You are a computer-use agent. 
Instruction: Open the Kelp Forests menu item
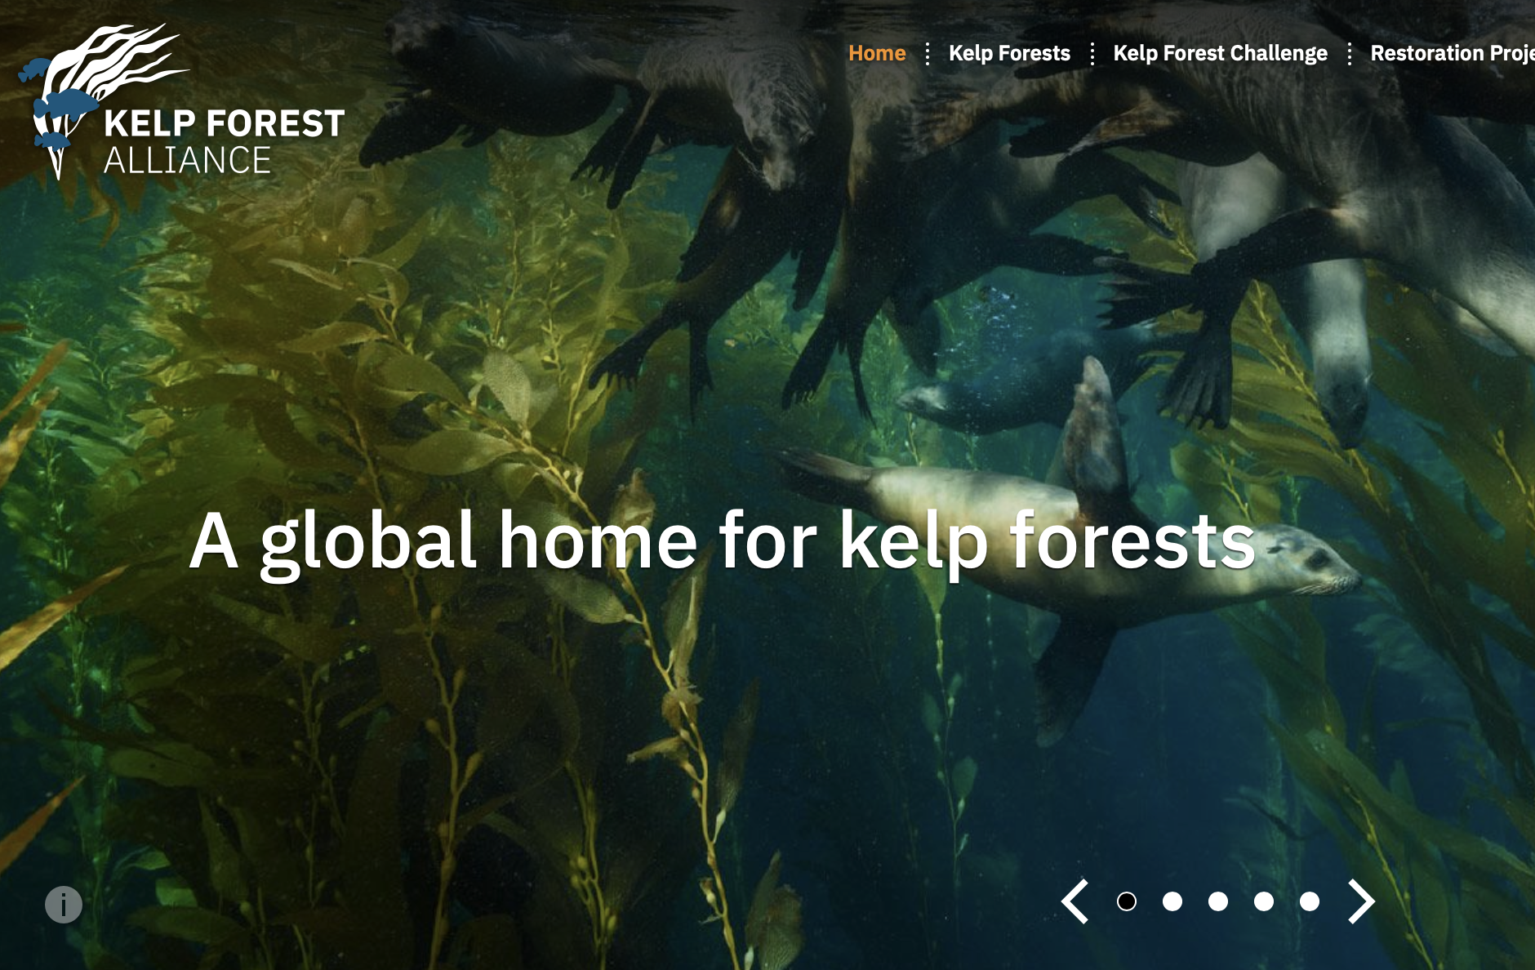[x=1009, y=53]
